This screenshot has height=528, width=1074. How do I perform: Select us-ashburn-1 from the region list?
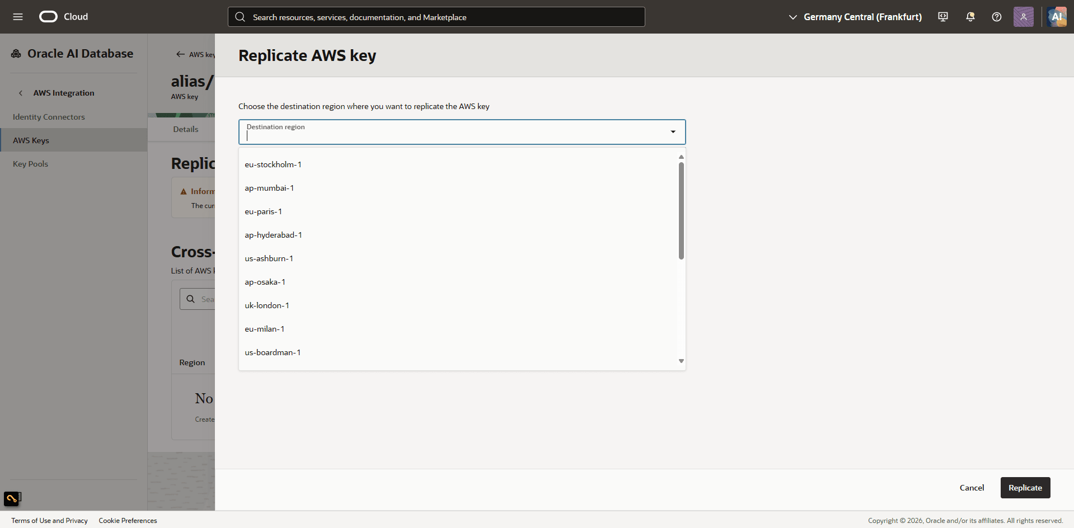click(x=458, y=258)
